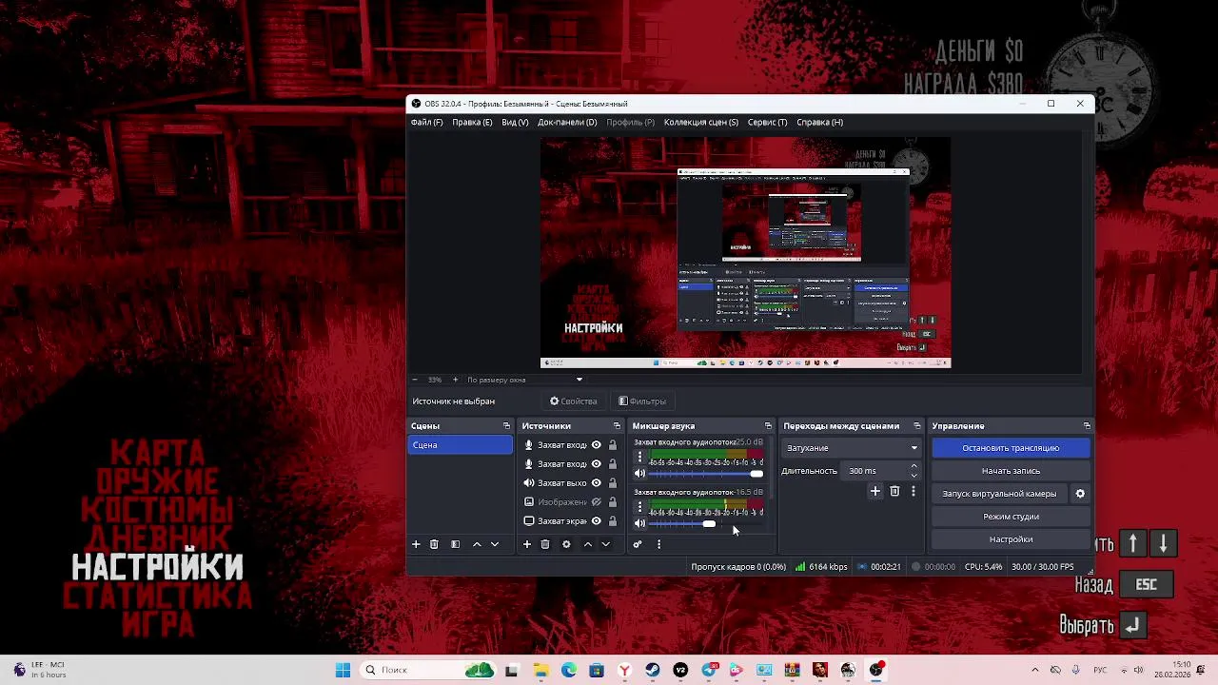1218x685 pixels.
Task: Open Steam from the taskbar
Action: point(653,670)
